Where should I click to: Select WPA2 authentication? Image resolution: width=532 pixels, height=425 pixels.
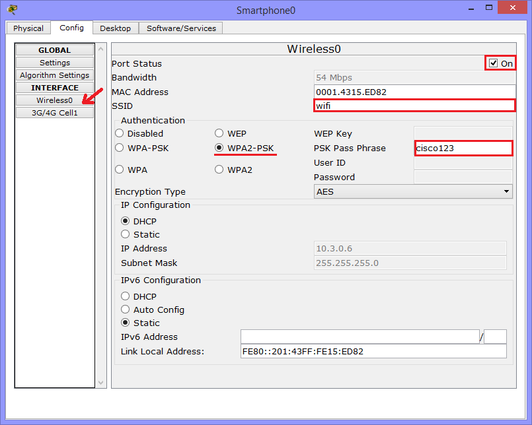[x=219, y=170]
